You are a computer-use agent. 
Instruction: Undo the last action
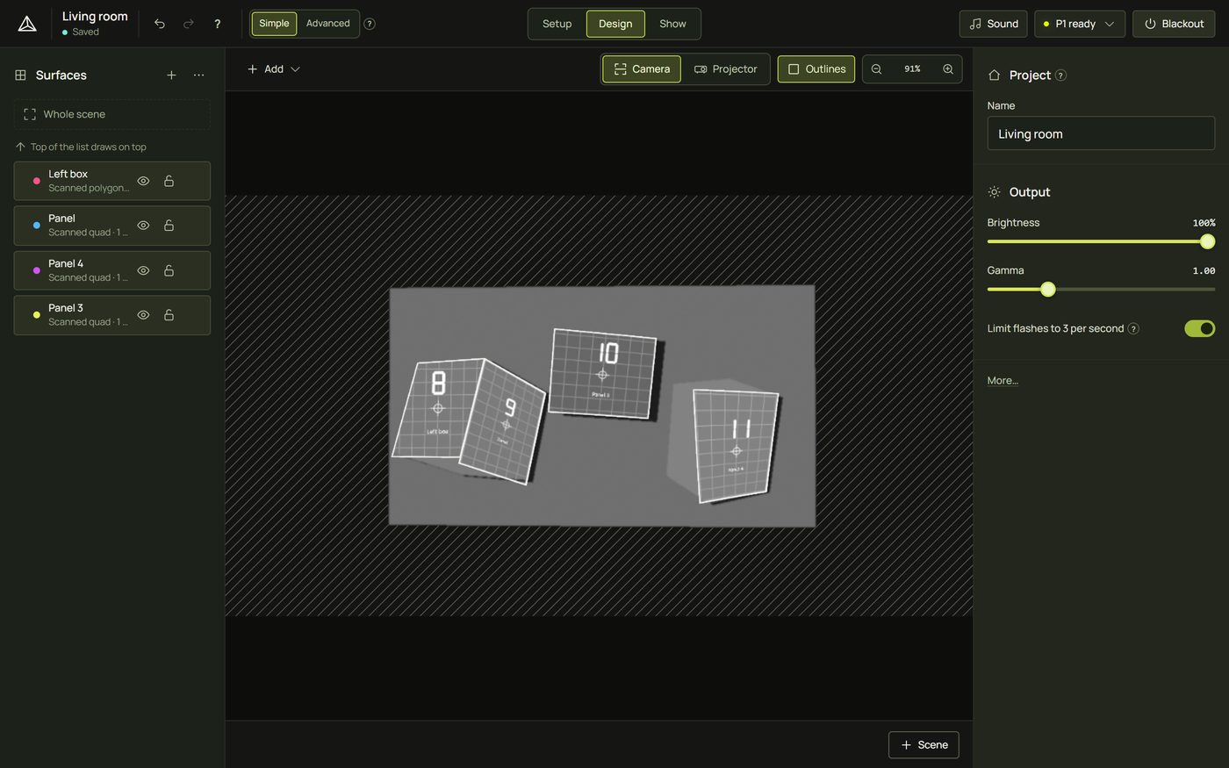(160, 24)
